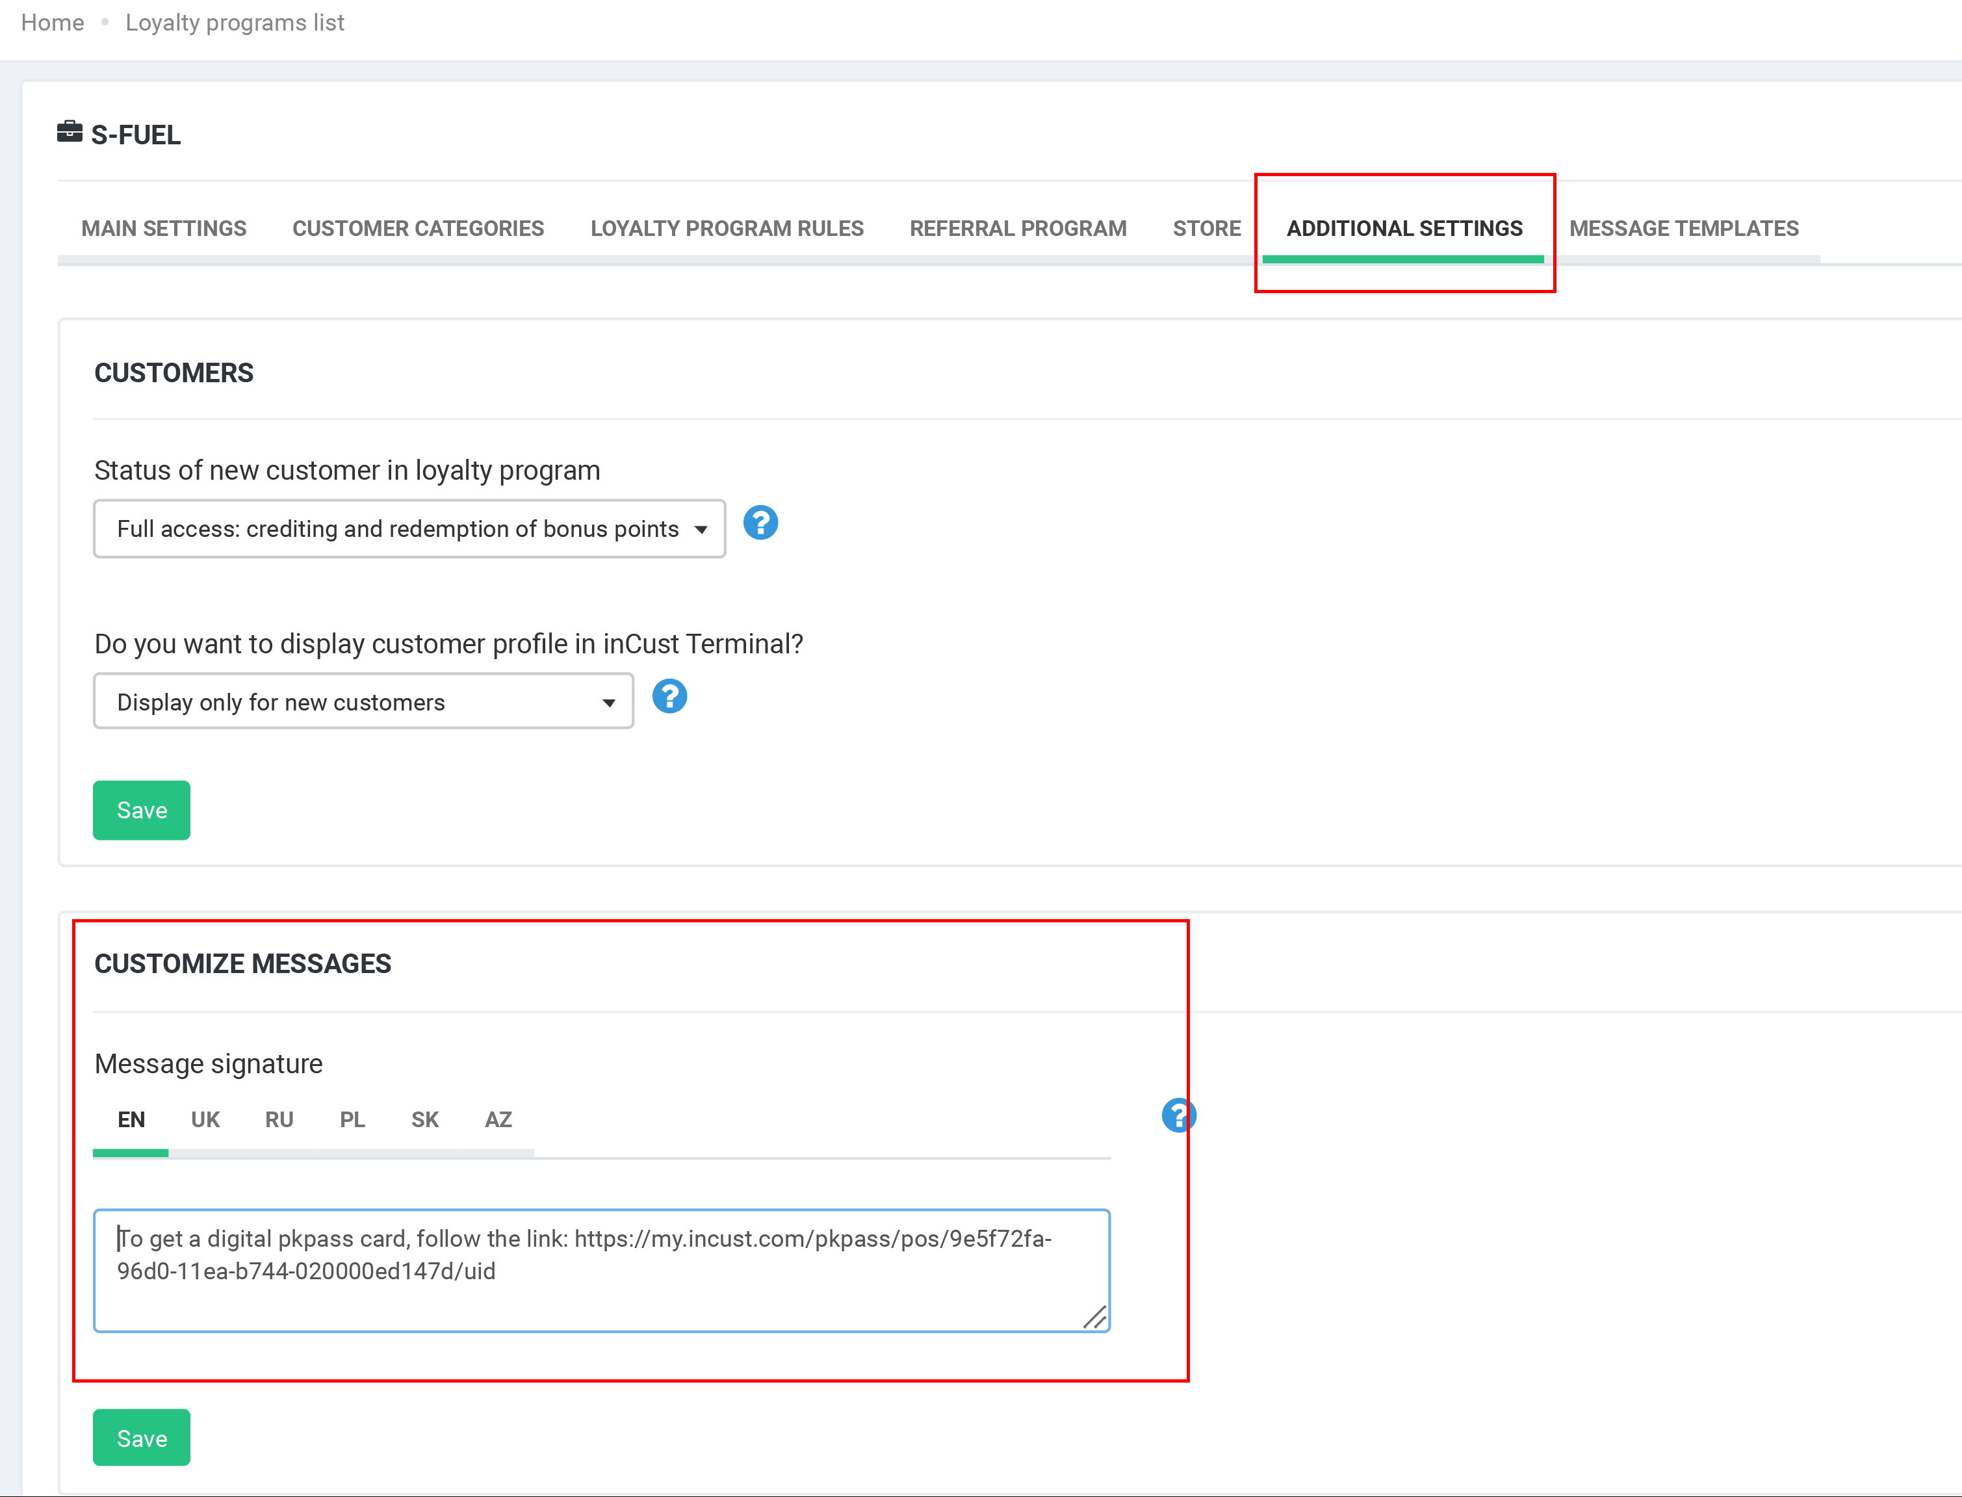Click the Home breadcrumb link
The width and height of the screenshot is (1962, 1497).
point(53,23)
